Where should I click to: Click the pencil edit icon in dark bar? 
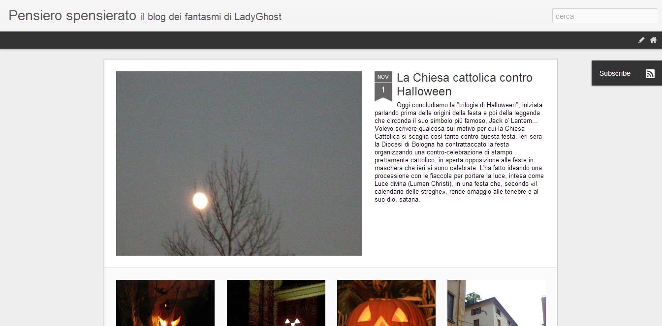point(641,40)
